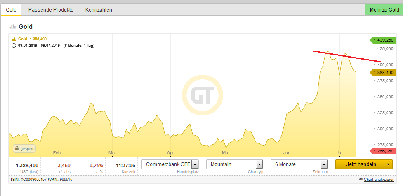This screenshot has width=403, height=196.
Task: Click the bar chart icon beside Gold heading
Action: 13,27
